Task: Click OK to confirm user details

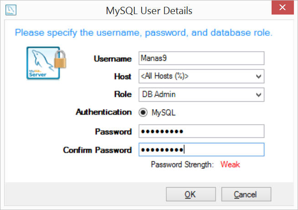Action: pos(191,194)
